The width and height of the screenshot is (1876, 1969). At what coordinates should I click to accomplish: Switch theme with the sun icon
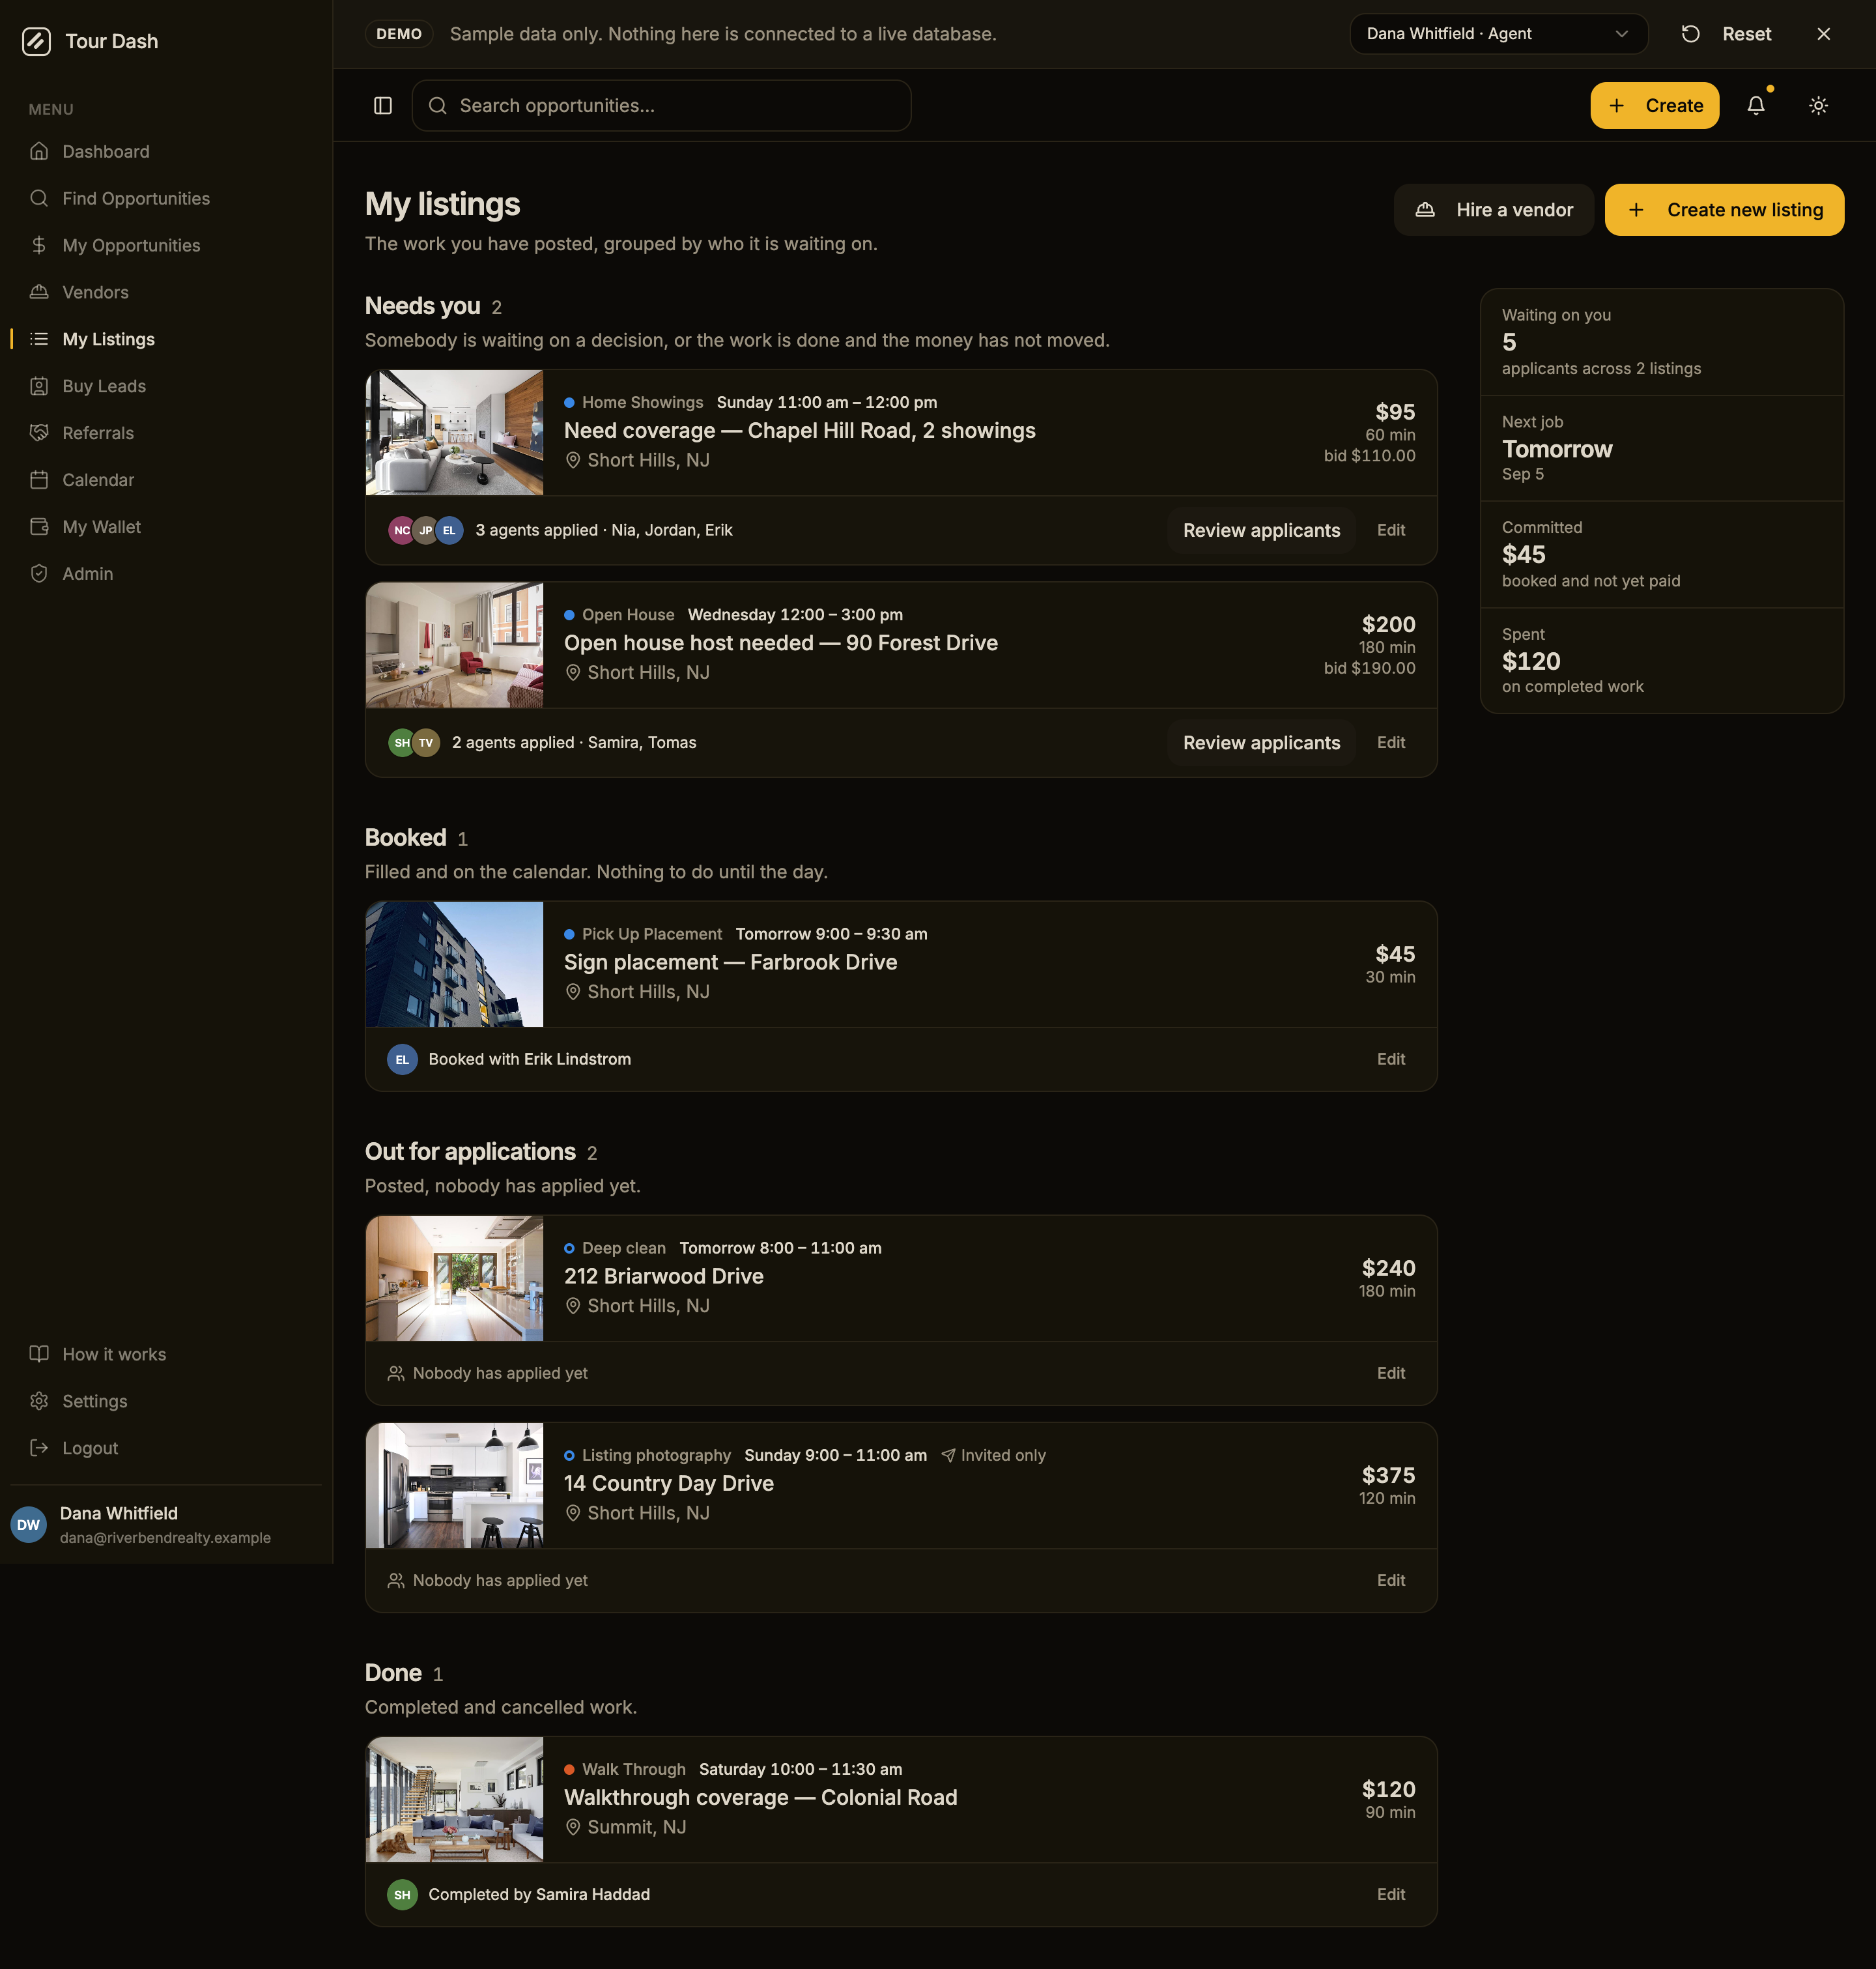click(x=1818, y=106)
